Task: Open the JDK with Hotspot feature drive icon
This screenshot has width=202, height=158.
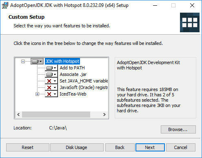Action: pos(35,61)
